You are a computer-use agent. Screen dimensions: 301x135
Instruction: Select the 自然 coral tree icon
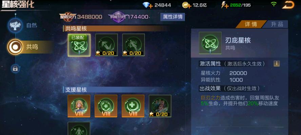[x=15, y=25]
